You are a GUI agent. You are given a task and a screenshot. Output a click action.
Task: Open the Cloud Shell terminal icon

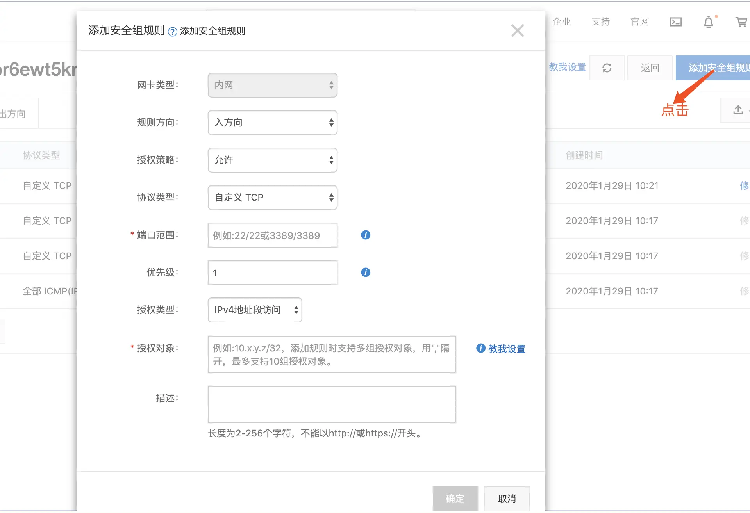(675, 22)
